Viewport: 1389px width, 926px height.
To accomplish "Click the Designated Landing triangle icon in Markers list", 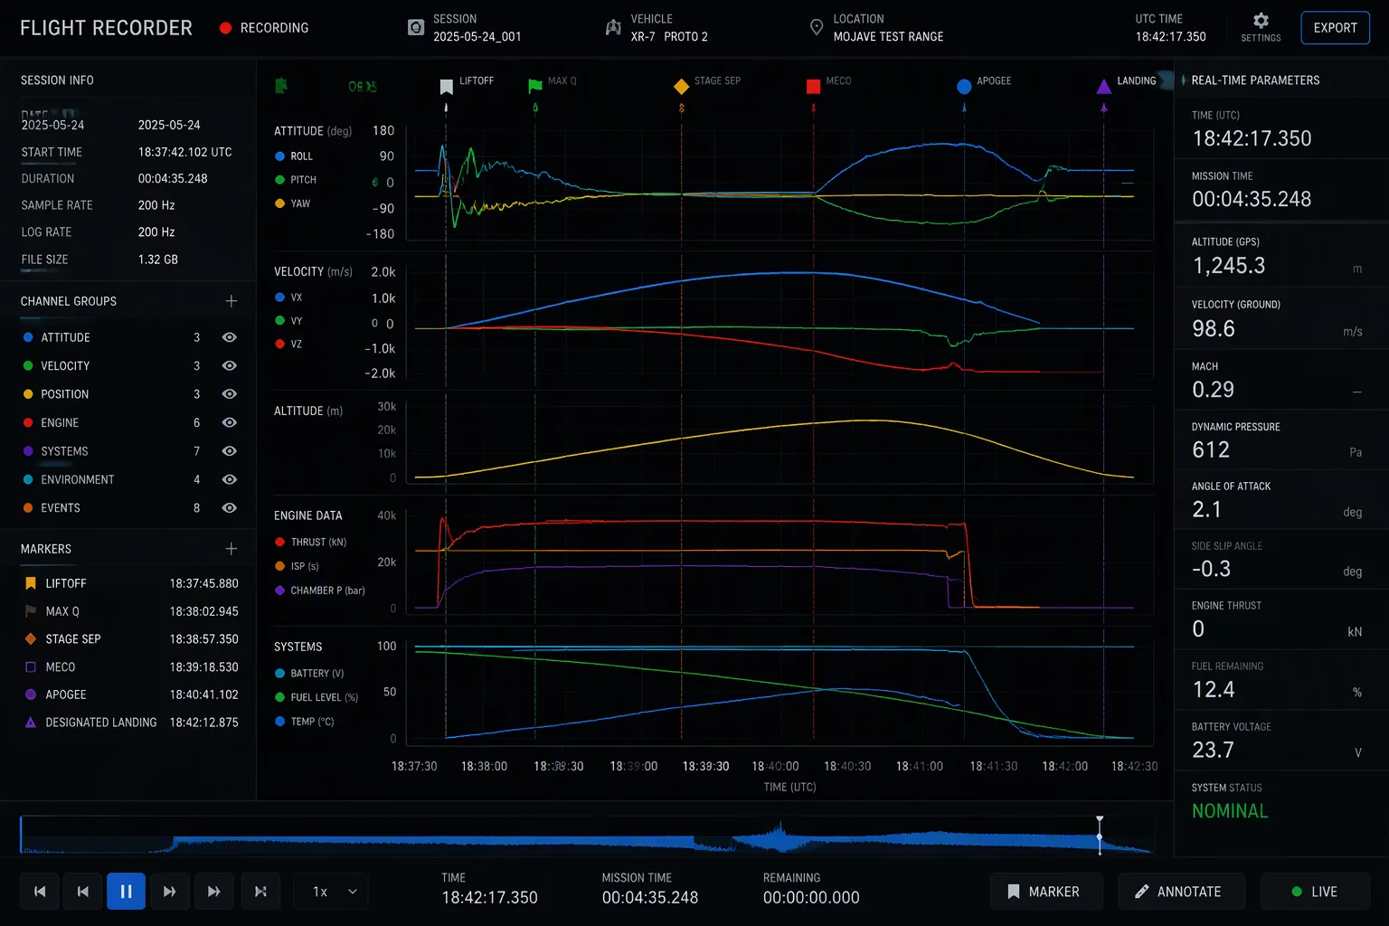I will coord(31,723).
